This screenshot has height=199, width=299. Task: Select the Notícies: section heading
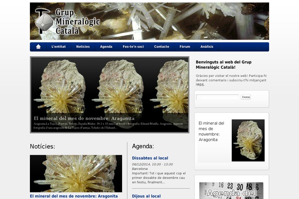(42, 146)
